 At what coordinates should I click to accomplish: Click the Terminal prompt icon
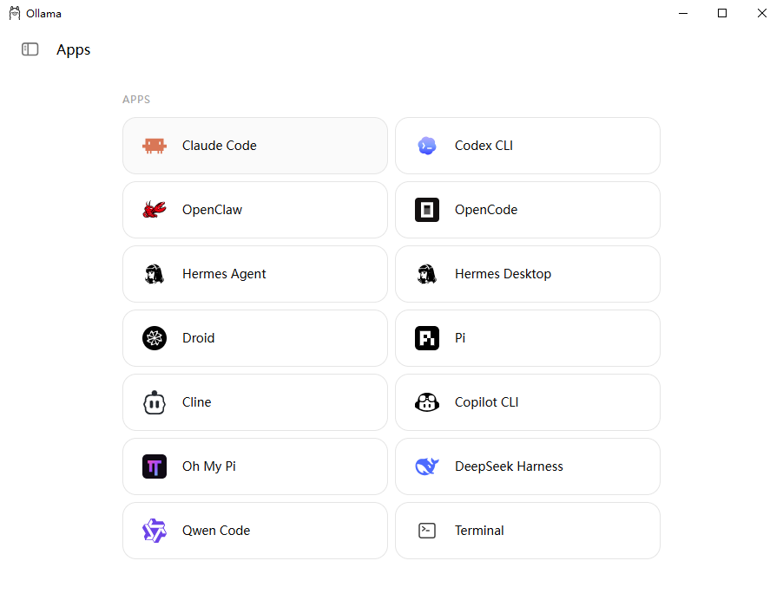click(x=427, y=531)
